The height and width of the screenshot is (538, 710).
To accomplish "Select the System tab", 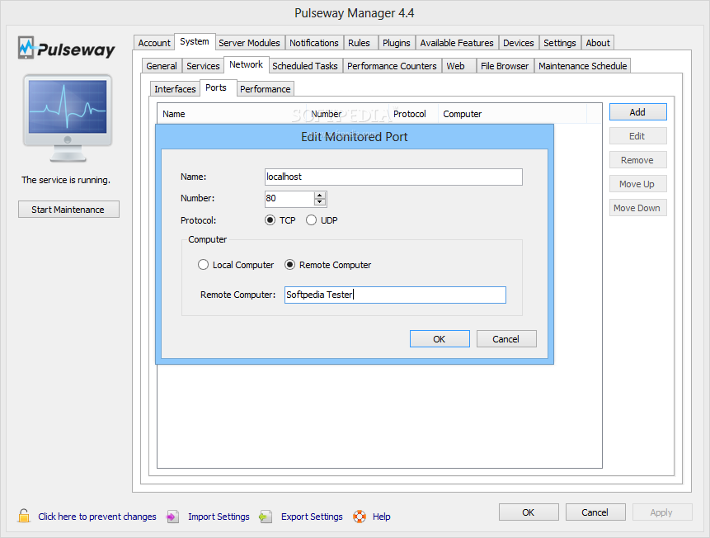I will pyautogui.click(x=195, y=41).
